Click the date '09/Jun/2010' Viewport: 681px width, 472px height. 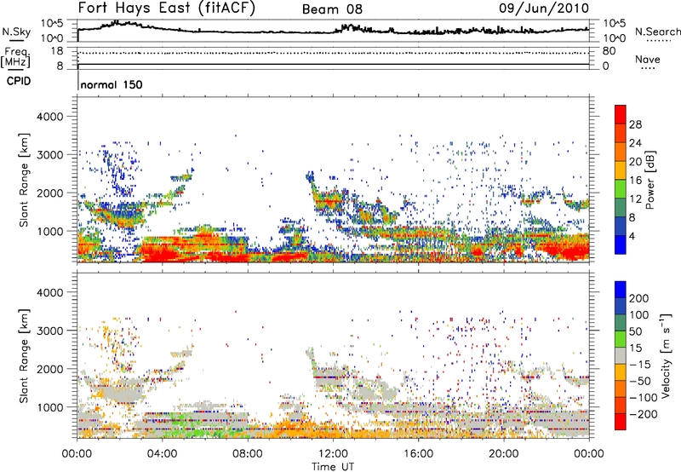point(544,8)
